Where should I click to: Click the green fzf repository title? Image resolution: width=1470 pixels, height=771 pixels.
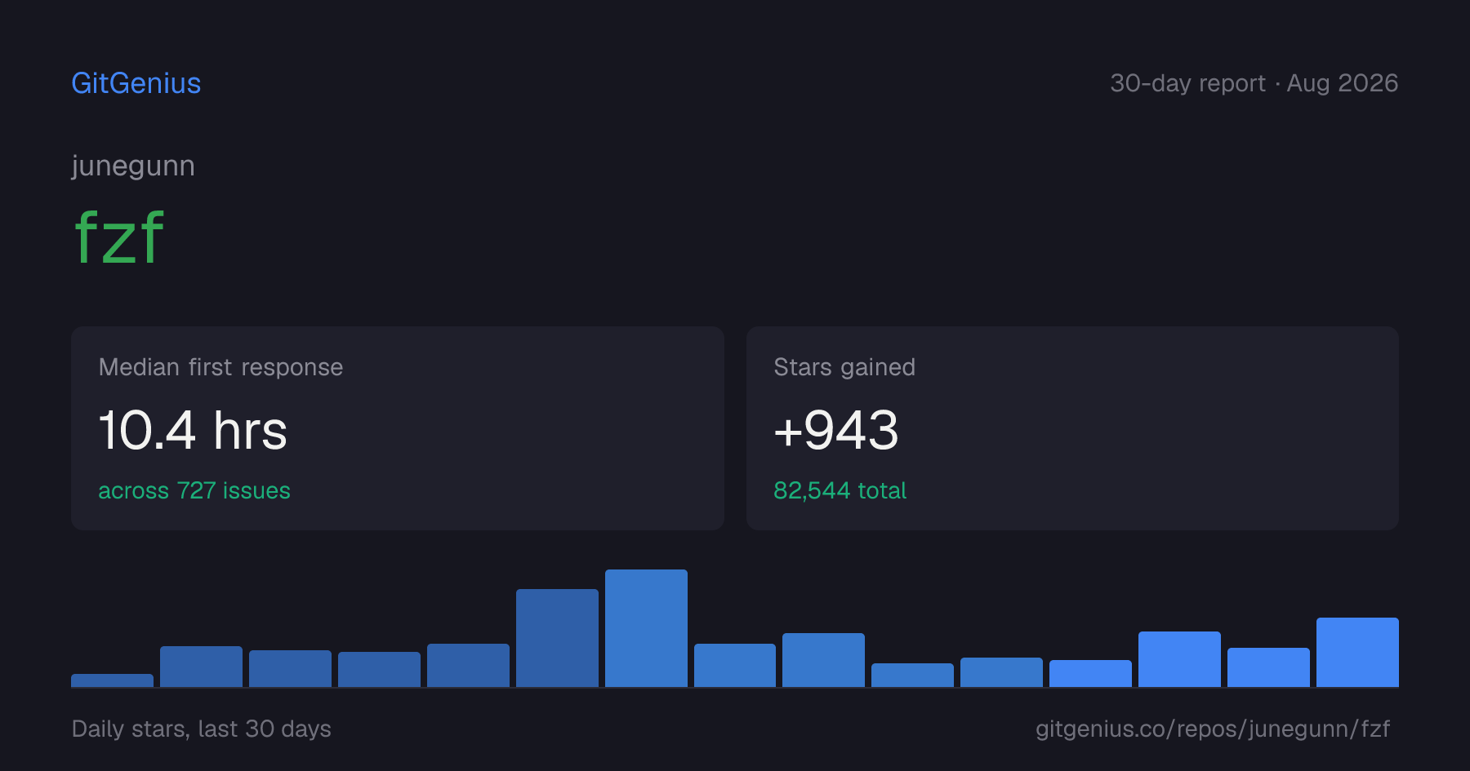[119, 237]
